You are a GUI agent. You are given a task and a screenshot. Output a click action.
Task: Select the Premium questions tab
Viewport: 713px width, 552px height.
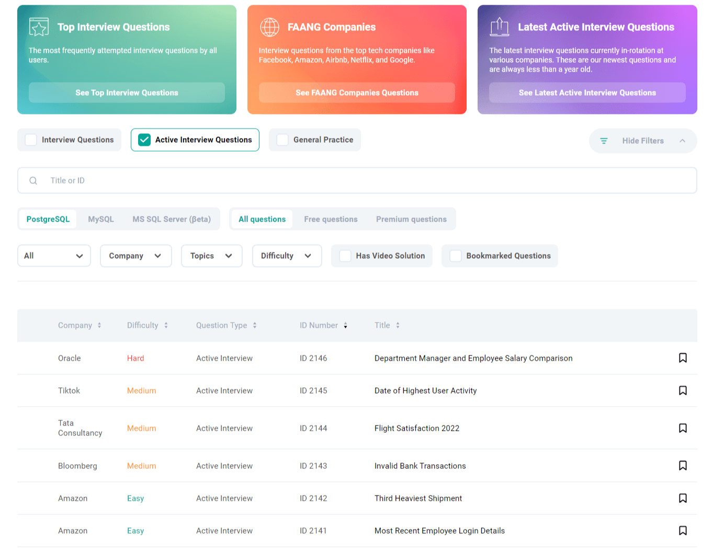[x=412, y=219]
